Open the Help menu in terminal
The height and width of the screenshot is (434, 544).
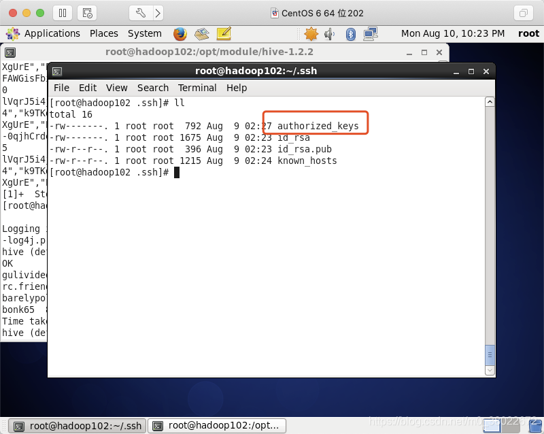237,88
